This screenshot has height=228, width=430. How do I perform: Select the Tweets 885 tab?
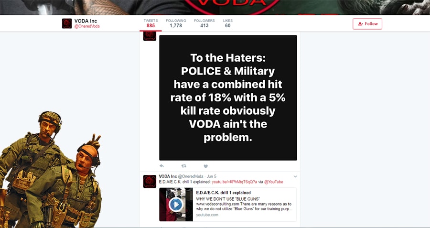coord(150,23)
